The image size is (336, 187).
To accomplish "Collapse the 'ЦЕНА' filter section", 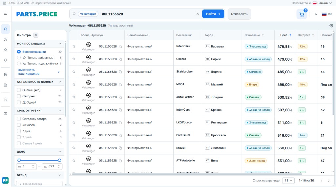I will click(60, 152).
